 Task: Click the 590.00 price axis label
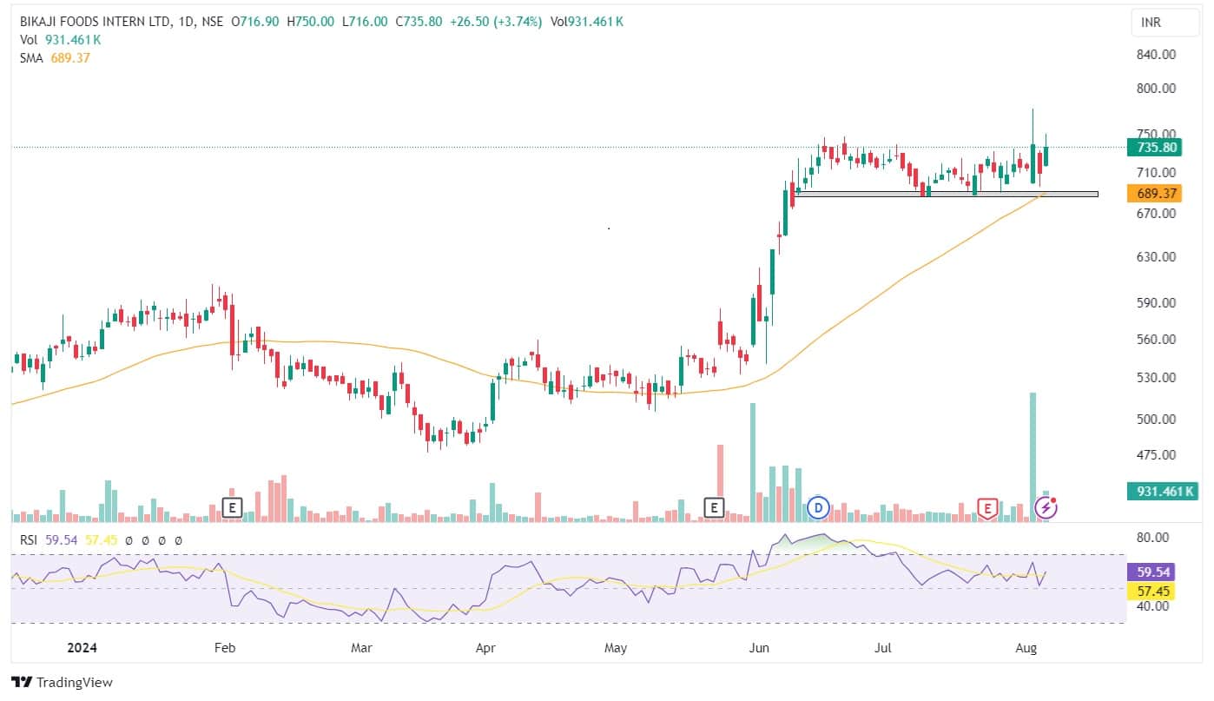(1156, 302)
